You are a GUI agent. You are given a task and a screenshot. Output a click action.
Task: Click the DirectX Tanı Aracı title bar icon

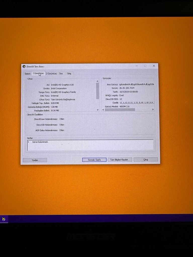click(x=24, y=67)
